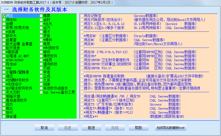The width and height of the screenshot is (221, 136).
Task: Tick the *远光 checkbox
Action: pyautogui.click(x=41, y=24)
